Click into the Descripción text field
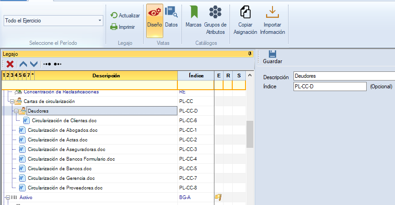Screen dimensions: 395x205 click(343, 76)
